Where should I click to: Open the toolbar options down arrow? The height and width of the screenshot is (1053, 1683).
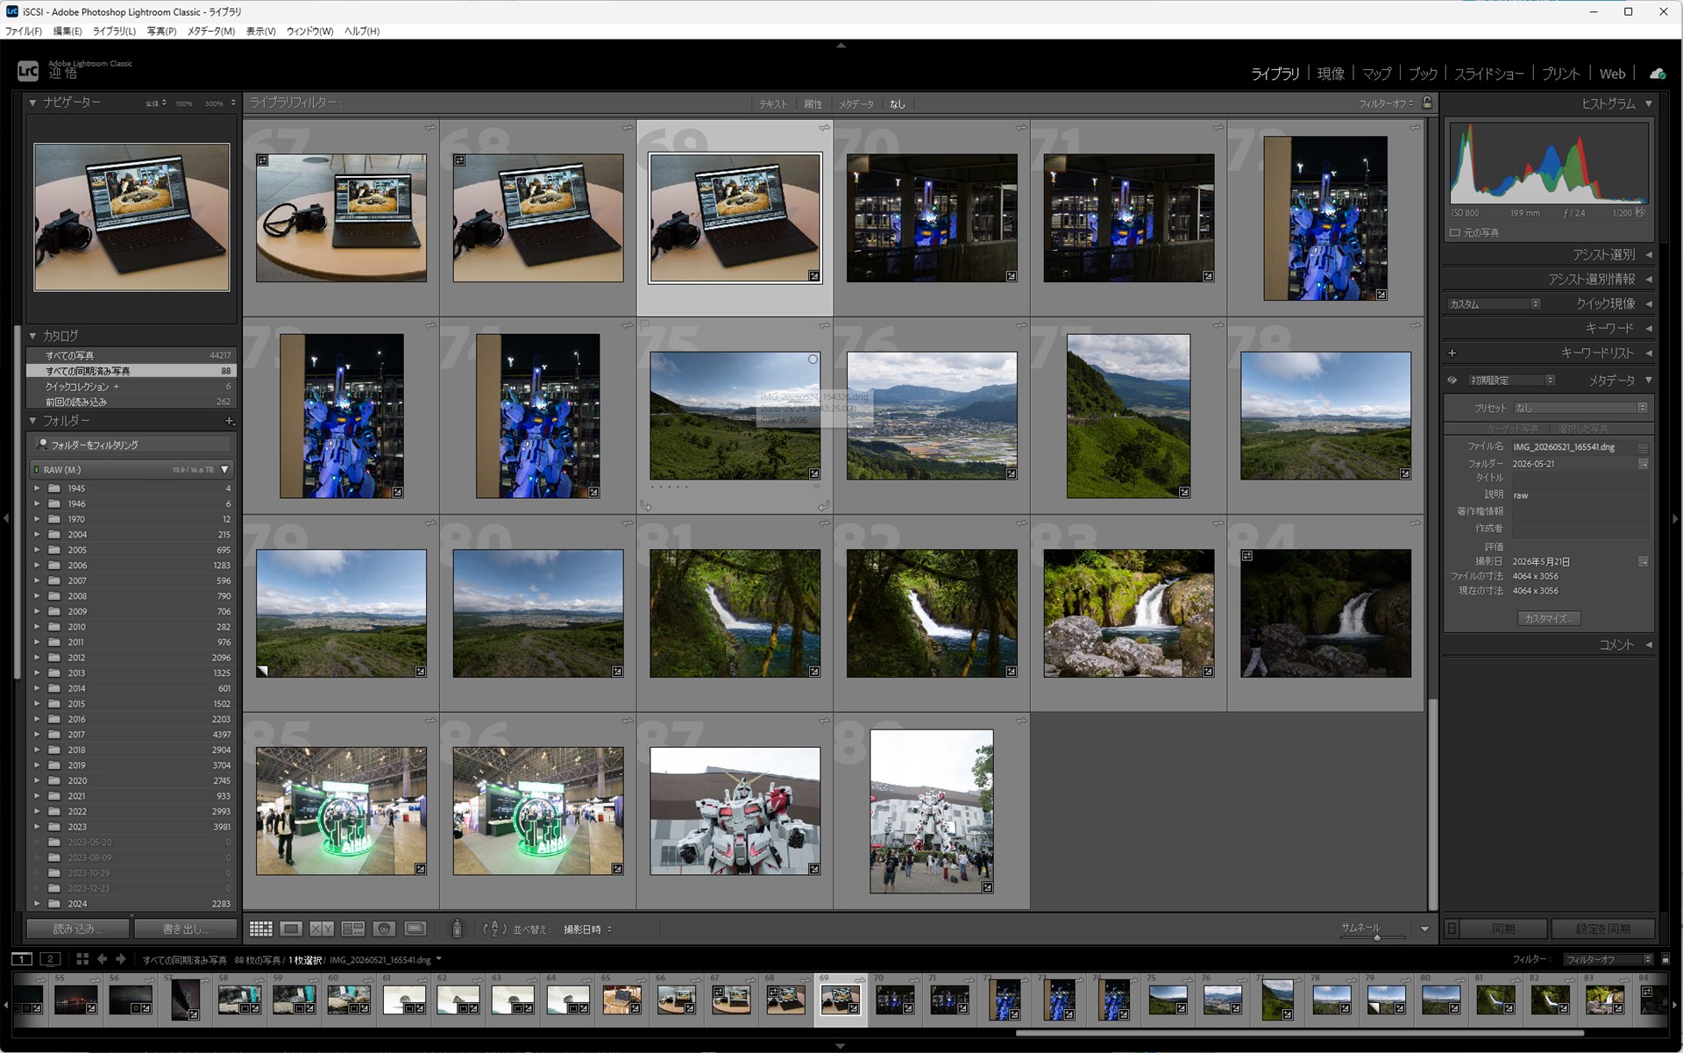click(x=1424, y=929)
